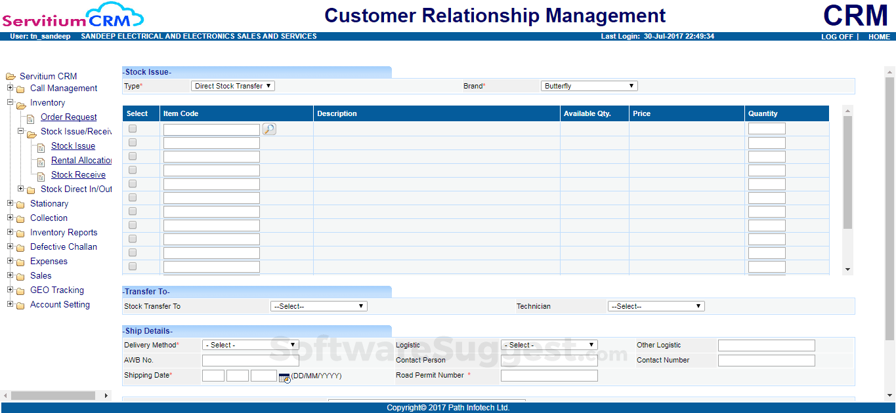Click the AWB No. input field
The image size is (896, 413).
[x=250, y=360]
